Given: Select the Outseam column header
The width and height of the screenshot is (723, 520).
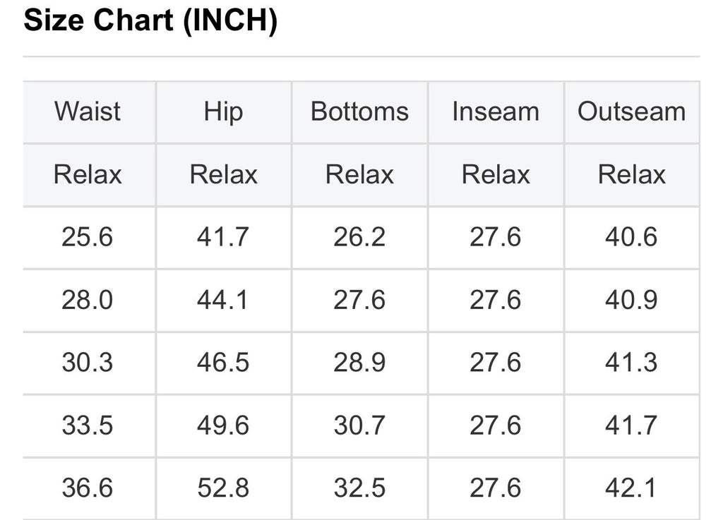Looking at the screenshot, I should tap(631, 111).
